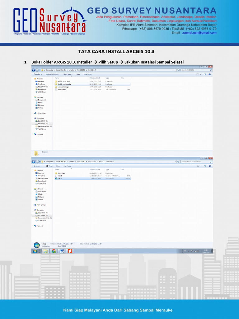Open the orange PDF app on taskbar
239x319 pixels.
click(70, 251)
